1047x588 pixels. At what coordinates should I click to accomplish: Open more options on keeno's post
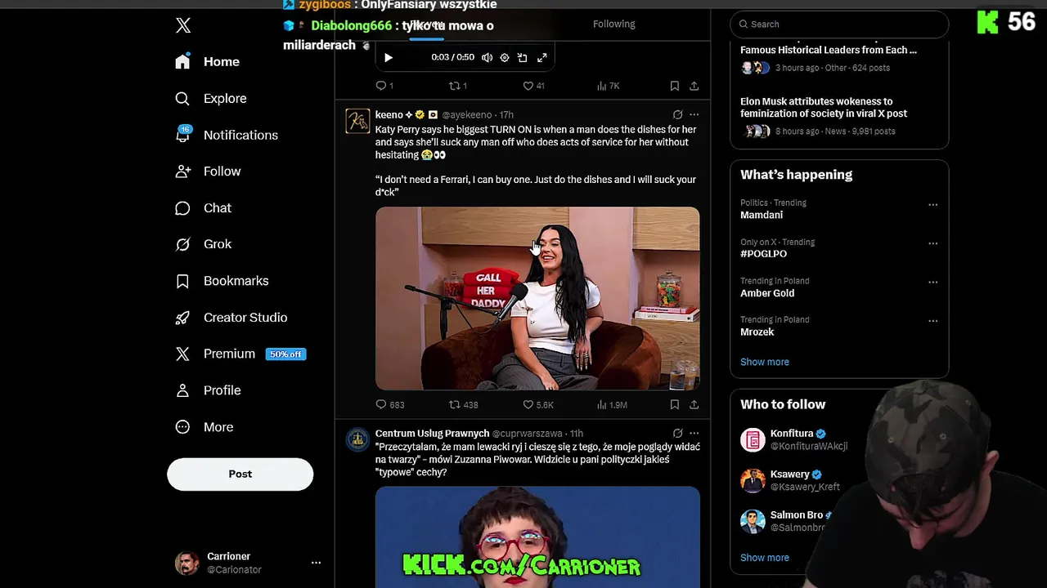pyautogui.click(x=694, y=115)
